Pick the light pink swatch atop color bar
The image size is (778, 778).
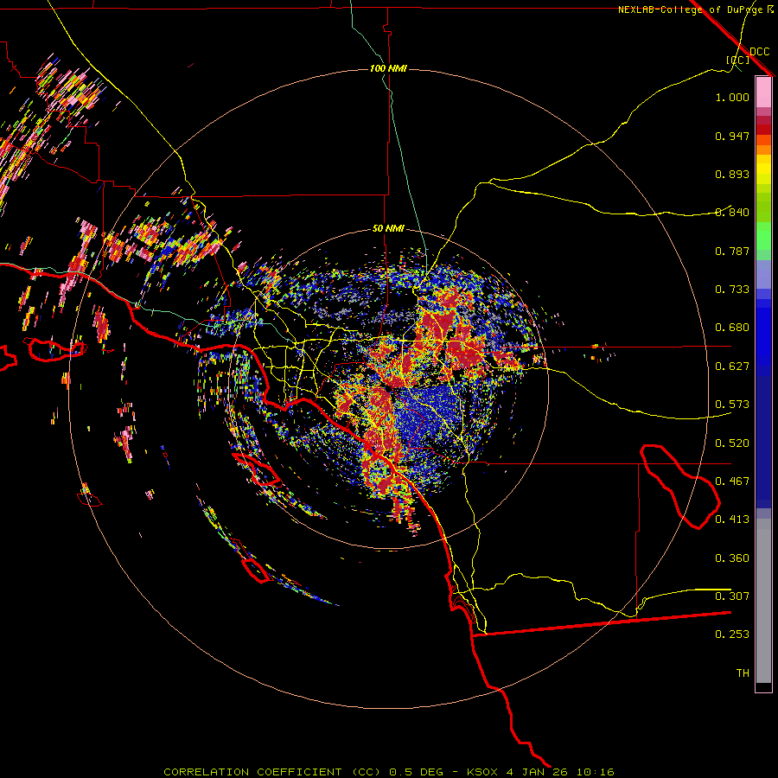coord(763,92)
